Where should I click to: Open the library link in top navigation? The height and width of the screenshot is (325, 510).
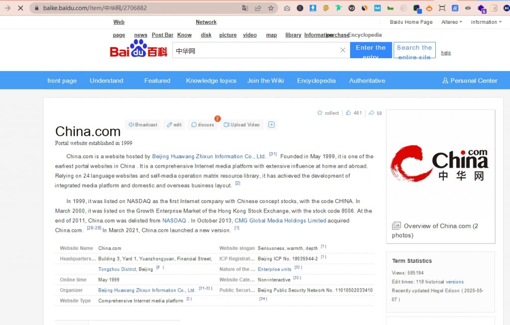[293, 35]
